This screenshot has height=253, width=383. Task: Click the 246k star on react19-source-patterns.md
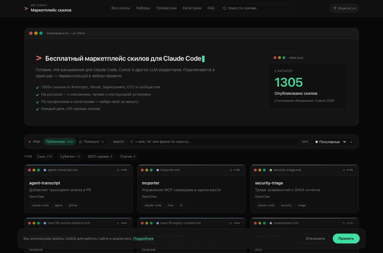pyautogui.click(x=122, y=223)
